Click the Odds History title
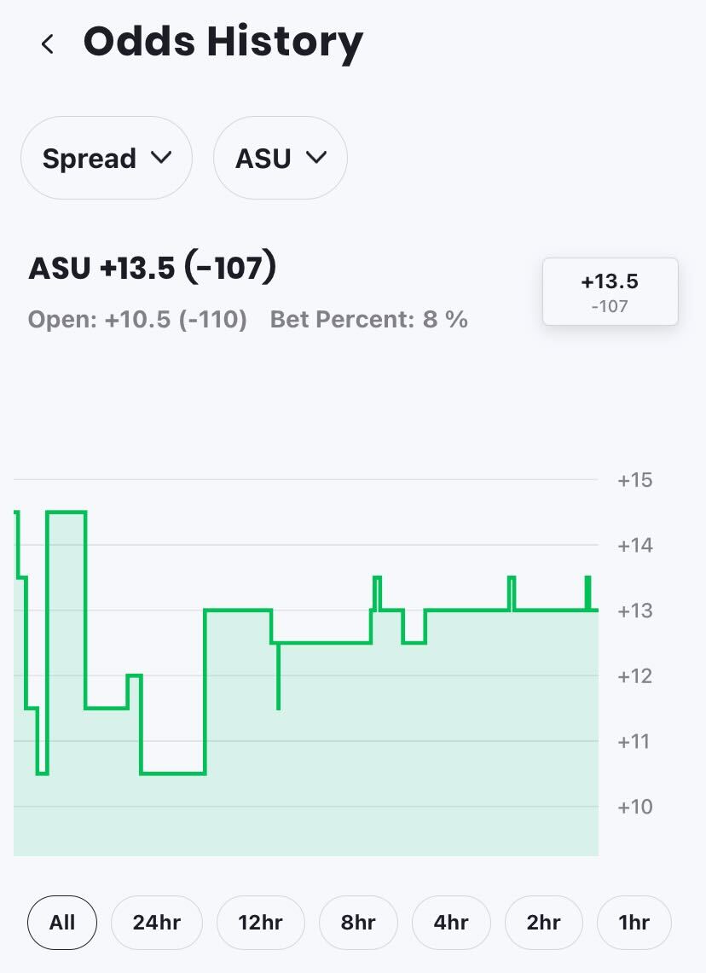Image resolution: width=706 pixels, height=973 pixels. click(223, 43)
